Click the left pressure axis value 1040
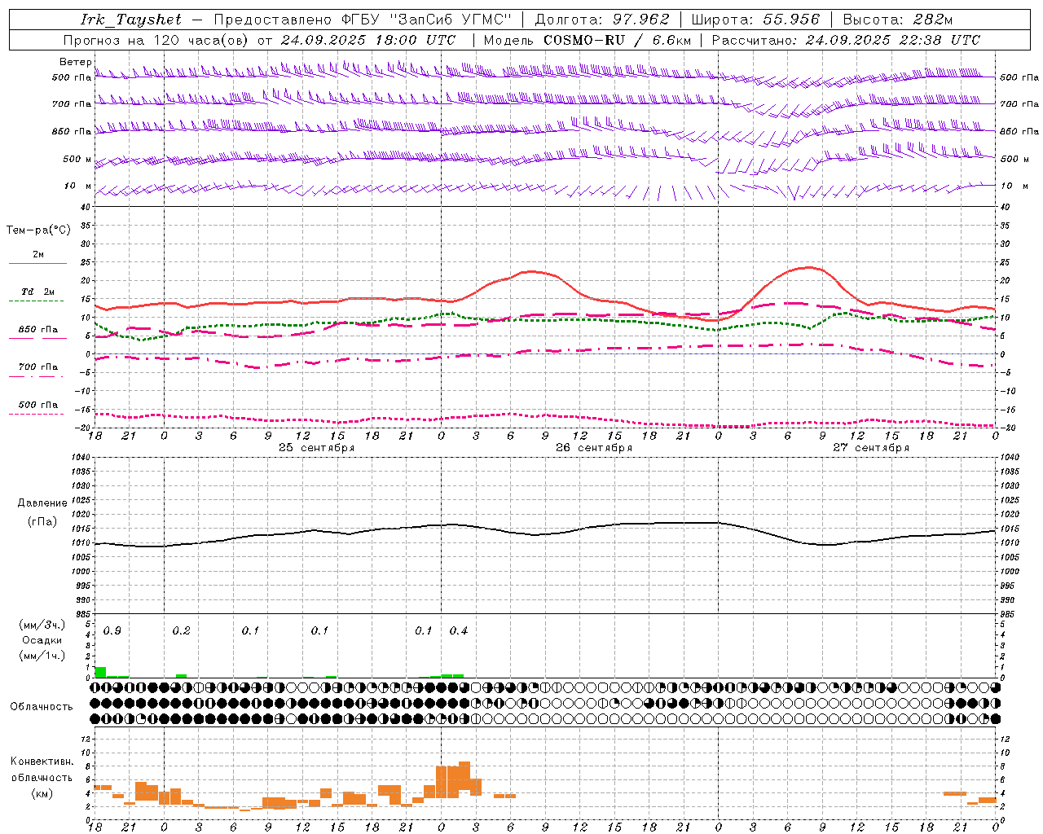The width and height of the screenshot is (1043, 834). [80, 458]
